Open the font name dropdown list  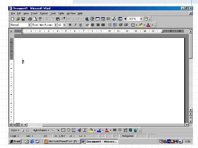(x=56, y=25)
